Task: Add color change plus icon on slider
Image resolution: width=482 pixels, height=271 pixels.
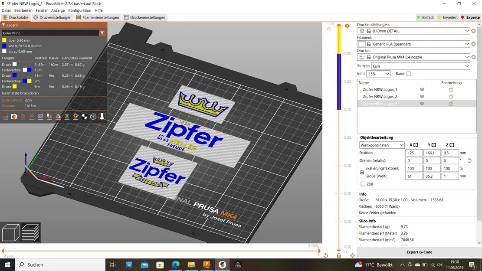Action: point(347,26)
